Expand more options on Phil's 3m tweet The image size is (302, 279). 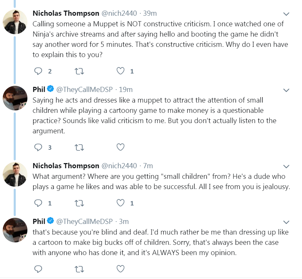286,222
